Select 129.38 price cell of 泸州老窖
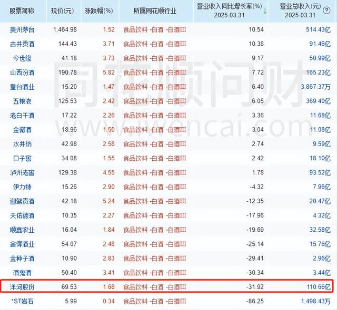 [x=67, y=172]
